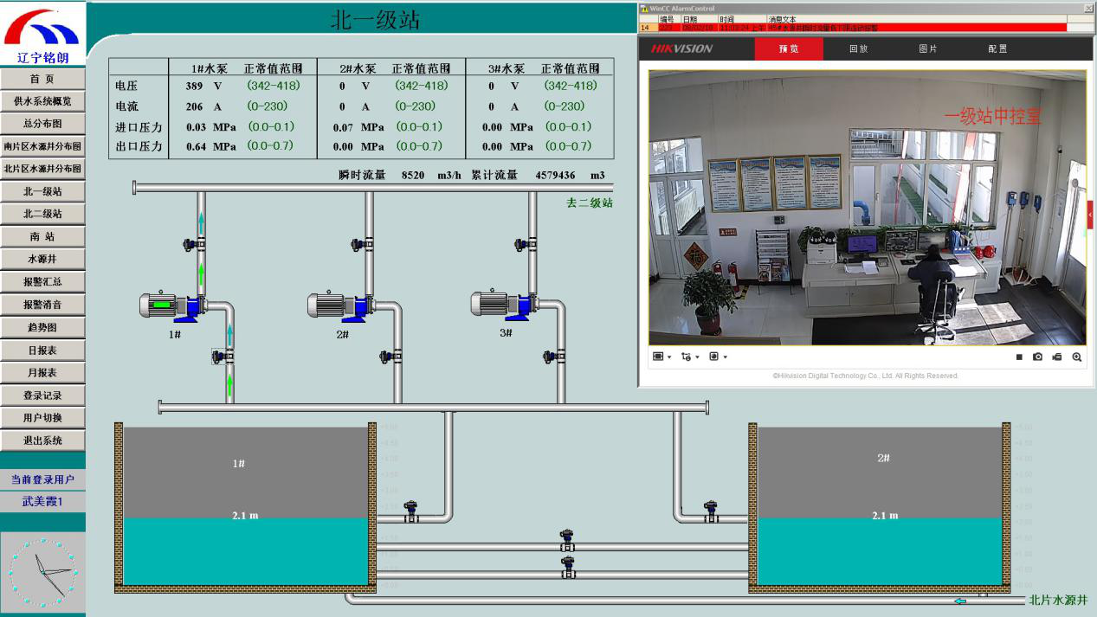Toggle the inlet valve below pump 1#
The height and width of the screenshot is (617, 1097).
[223, 356]
